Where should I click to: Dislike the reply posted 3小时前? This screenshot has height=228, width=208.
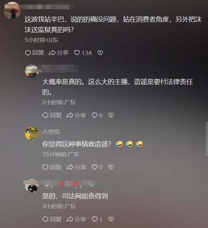[x=111, y=219]
